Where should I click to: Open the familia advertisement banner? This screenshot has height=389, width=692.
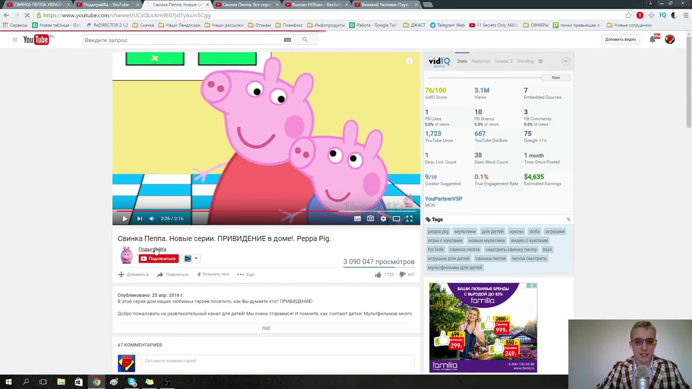(x=483, y=327)
